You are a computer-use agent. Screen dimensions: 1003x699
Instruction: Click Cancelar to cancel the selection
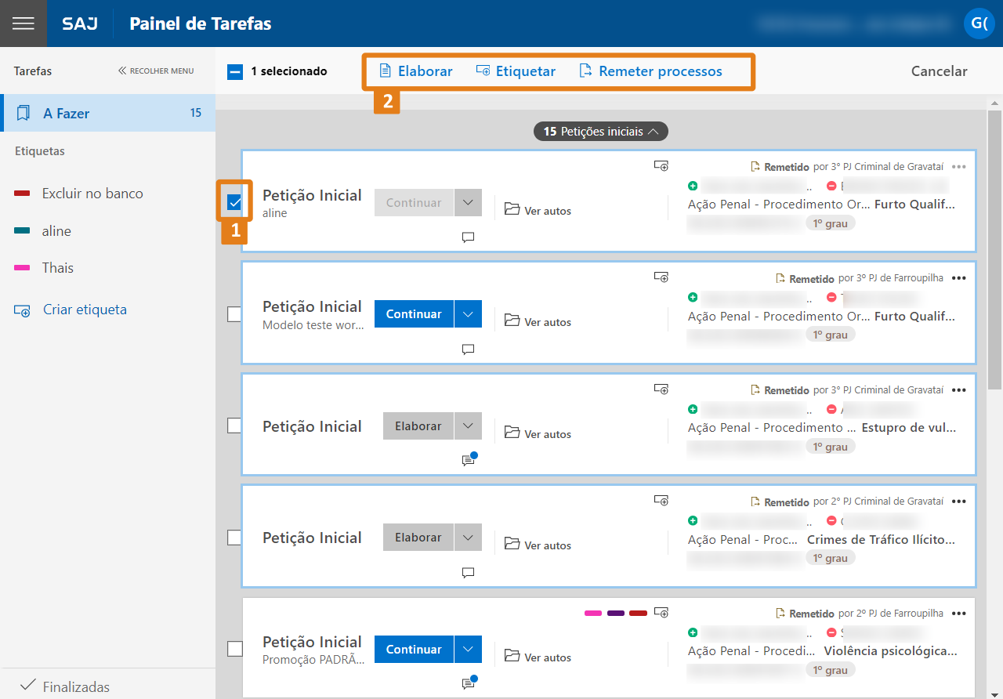coord(939,71)
